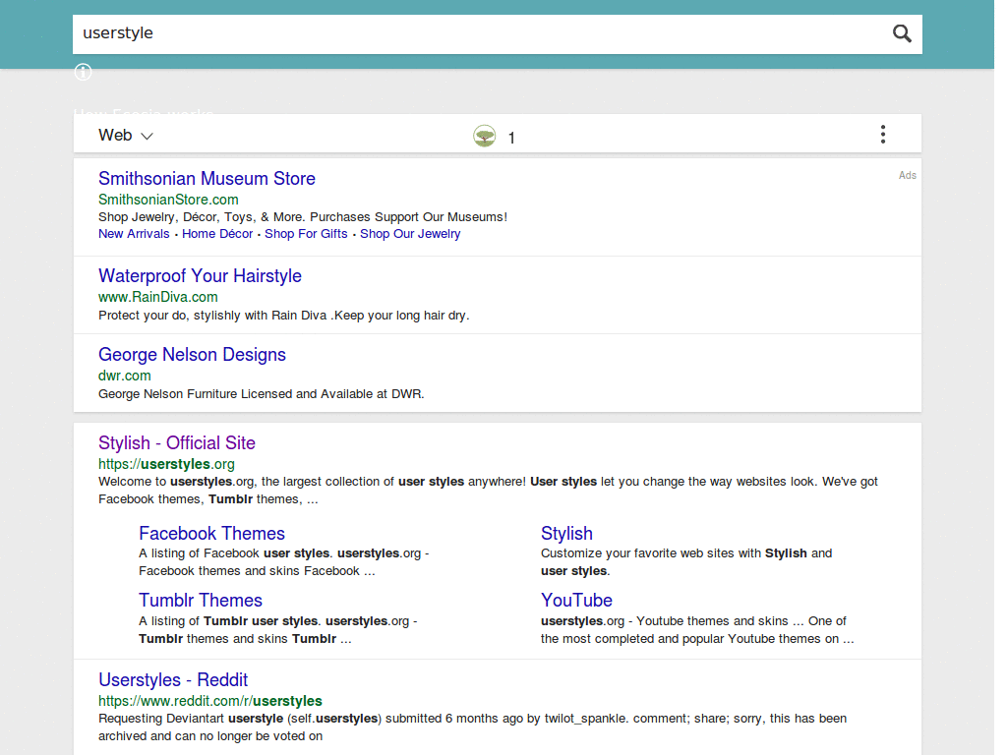
Task: Click the Ecosia tree counter icon
Action: click(484, 136)
